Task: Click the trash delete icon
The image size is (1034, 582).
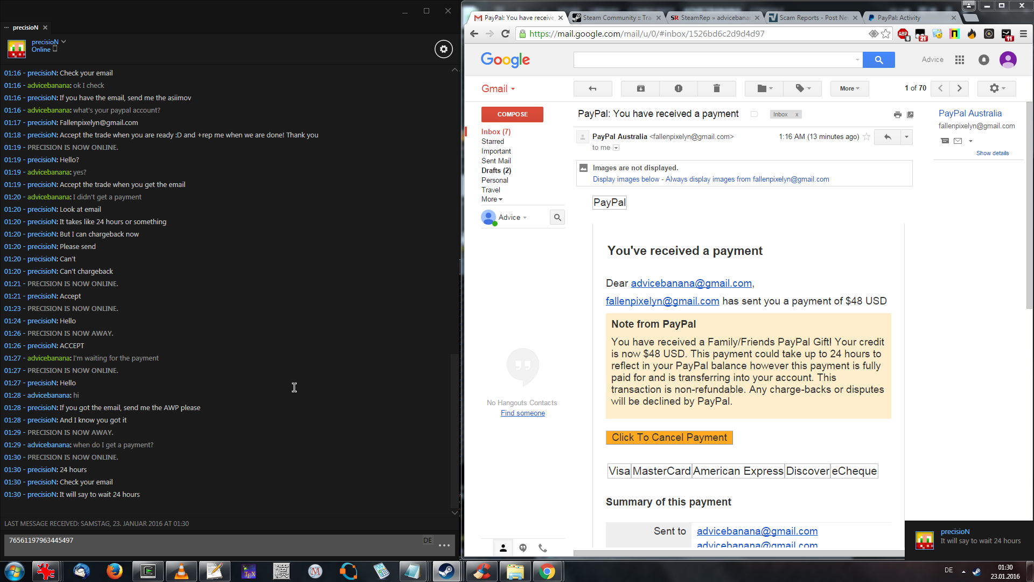Action: (716, 88)
